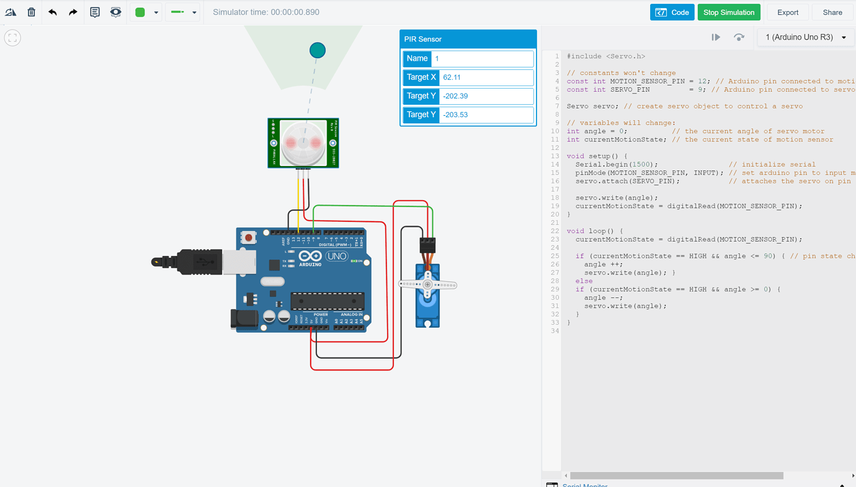
Task: Open the notes tool icon
Action: [x=95, y=12]
